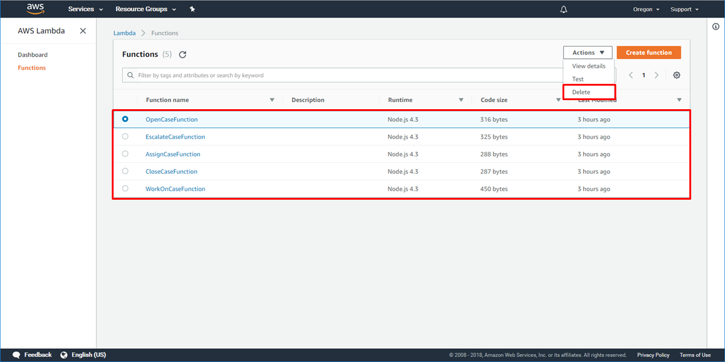Select the CloseCaseFunction radio button
This screenshot has height=362, width=725.
(x=125, y=171)
